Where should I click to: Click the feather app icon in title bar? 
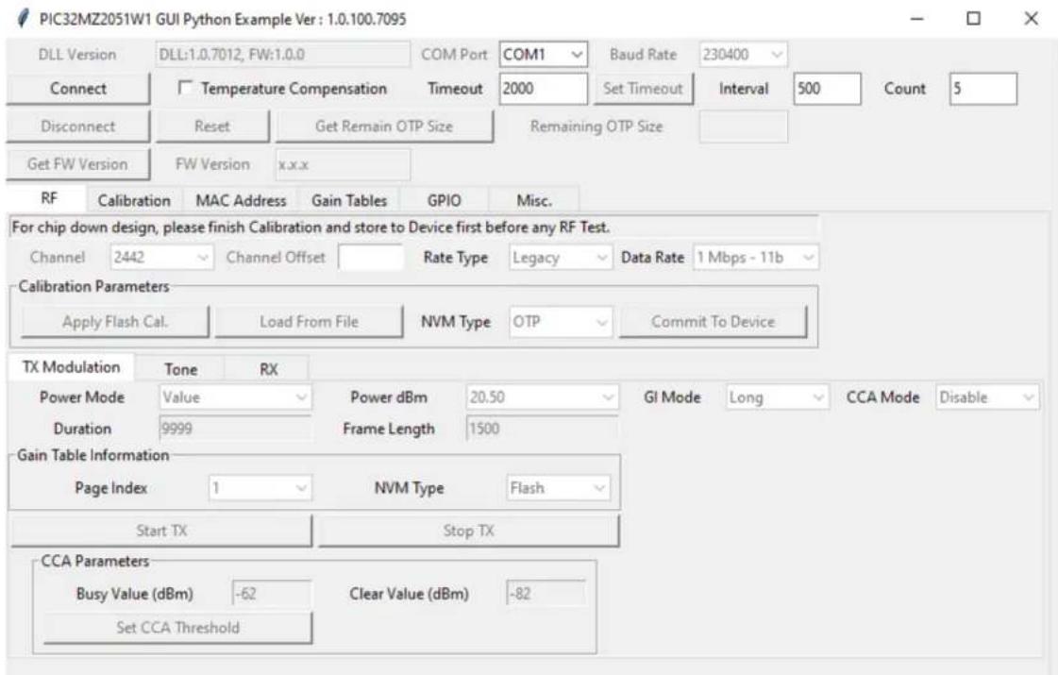point(23,18)
